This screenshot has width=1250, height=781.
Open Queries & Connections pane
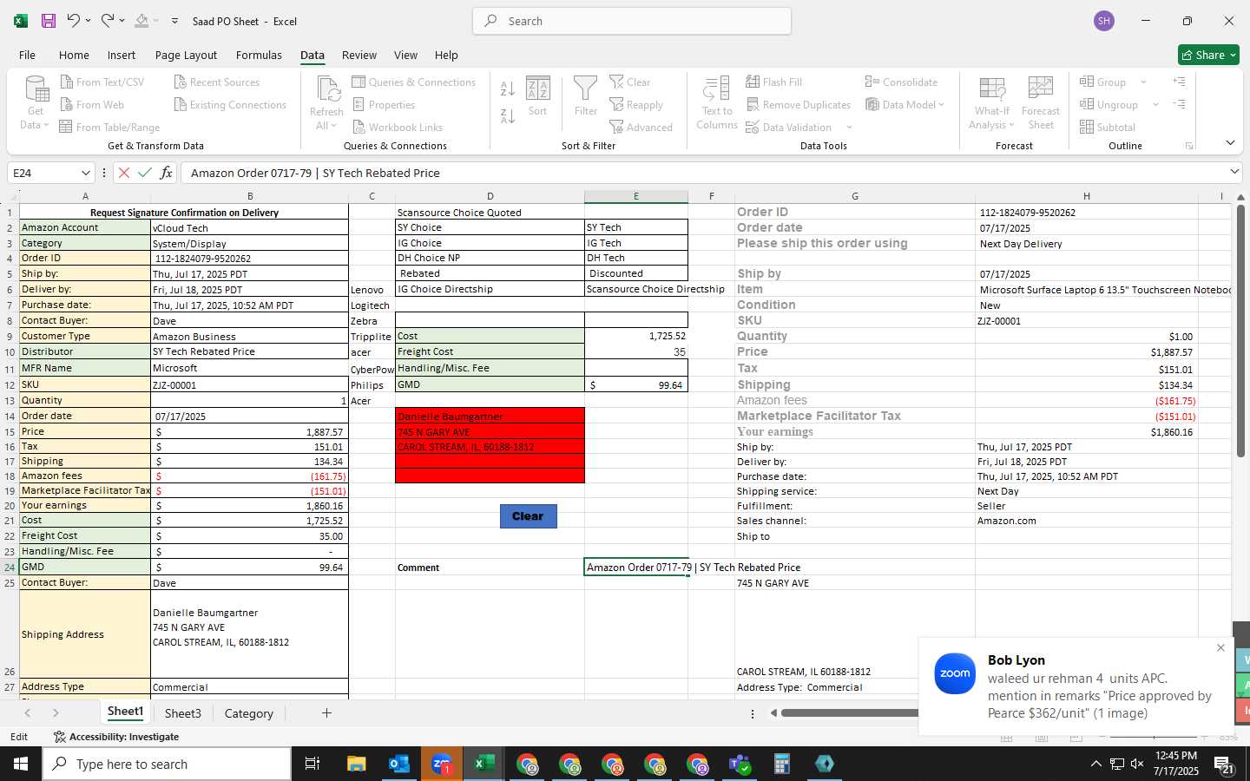[x=413, y=82]
